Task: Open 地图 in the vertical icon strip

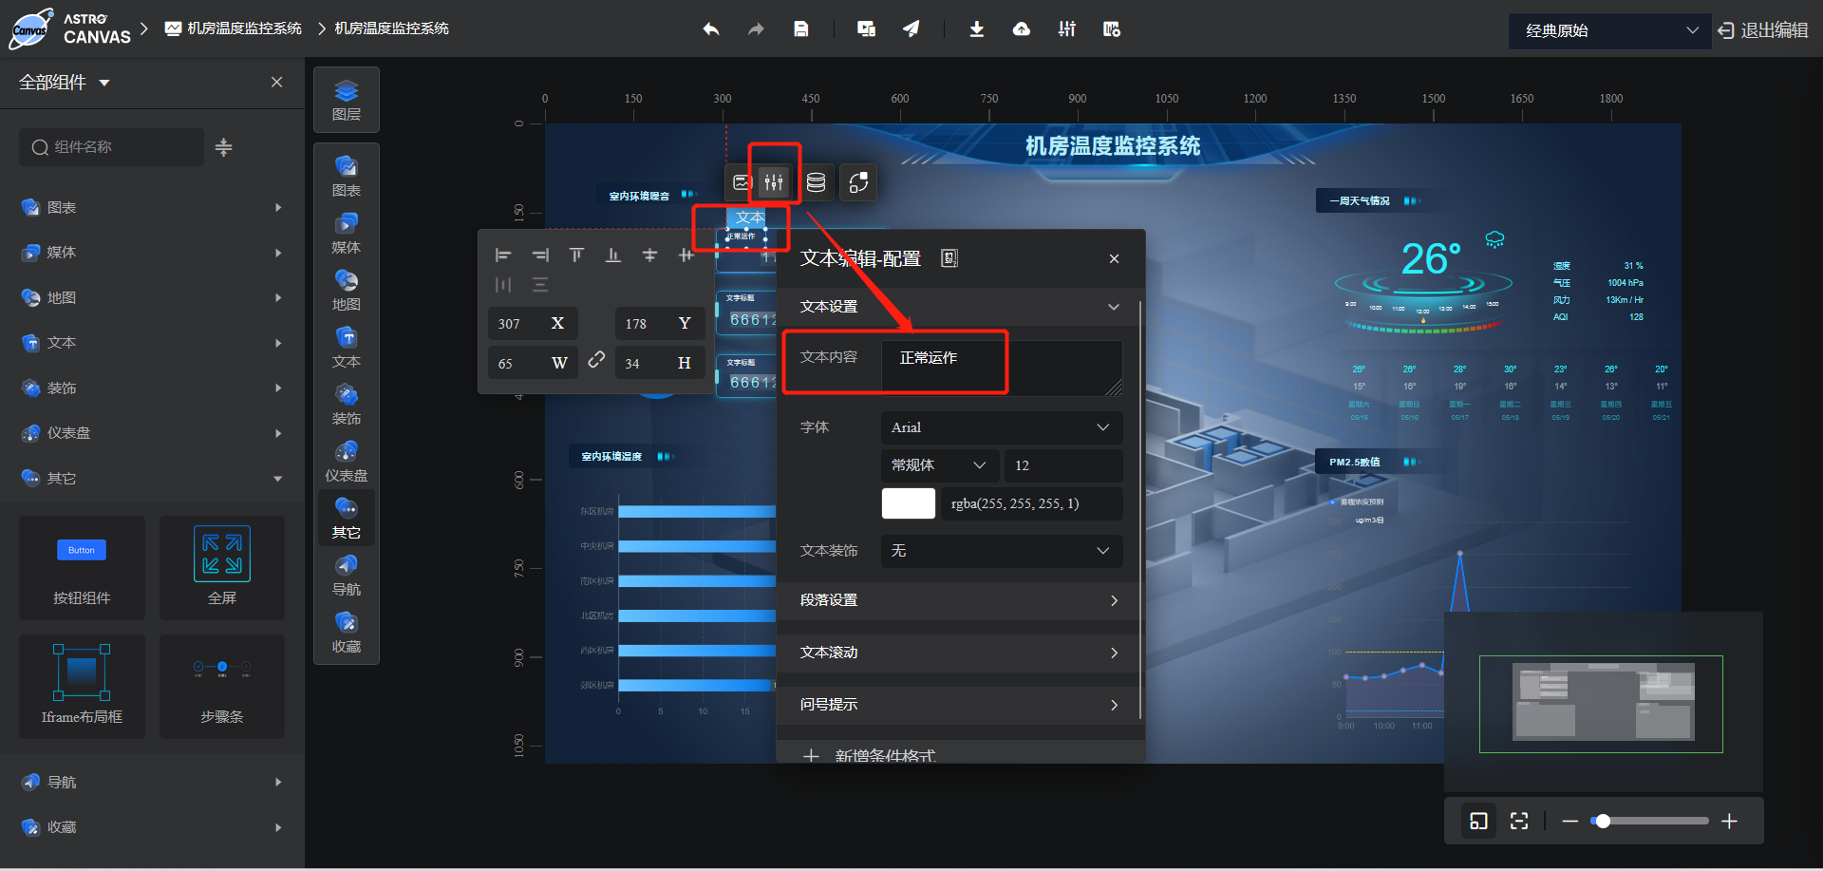Action: tap(347, 290)
